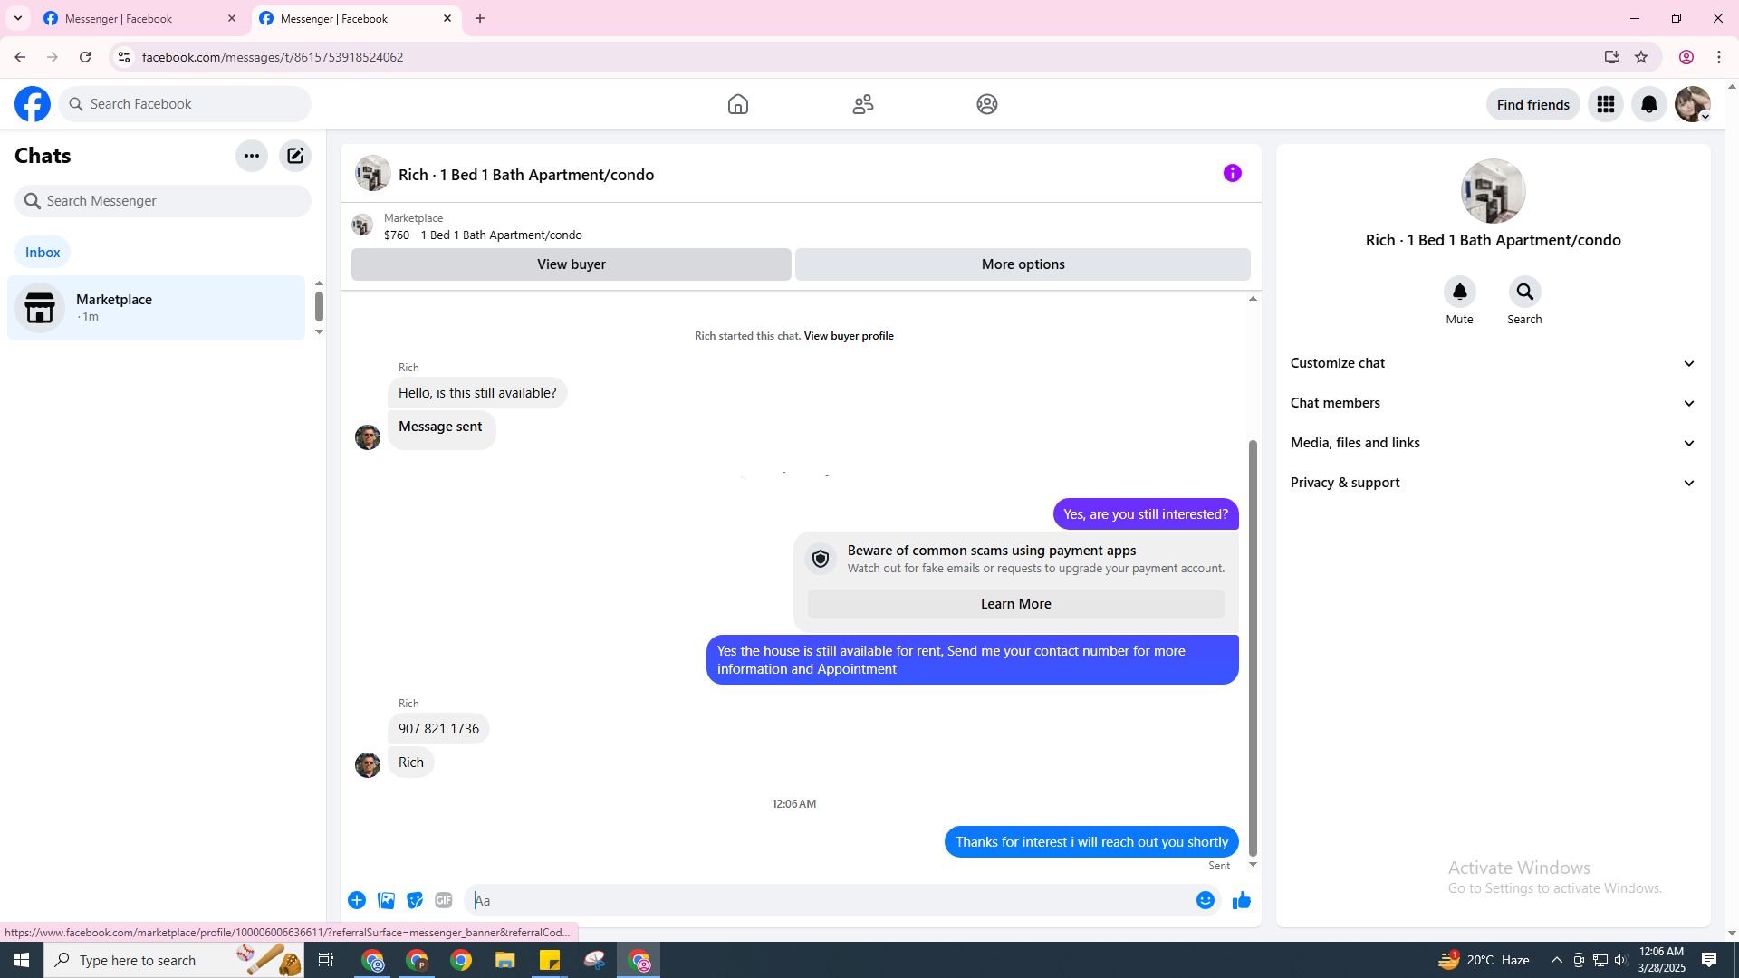Open Chrome profile icon
This screenshot has width=1739, height=978.
[1686, 57]
